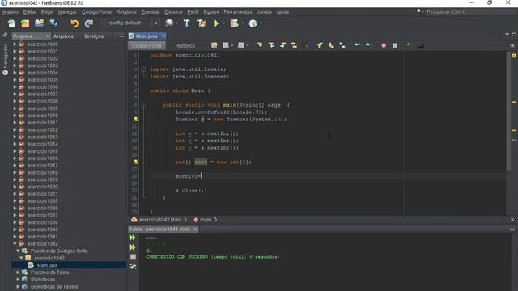518x291 pixels.
Task: Click the Profile Project toolbar icon
Action: [x=253, y=23]
